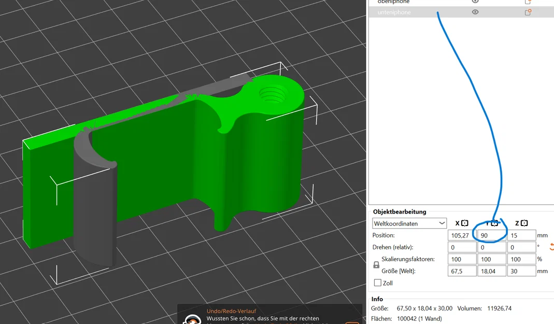Click the Skalierungsfaktoren Y field
Viewport: 554px width, 324px height.
tap(492, 259)
